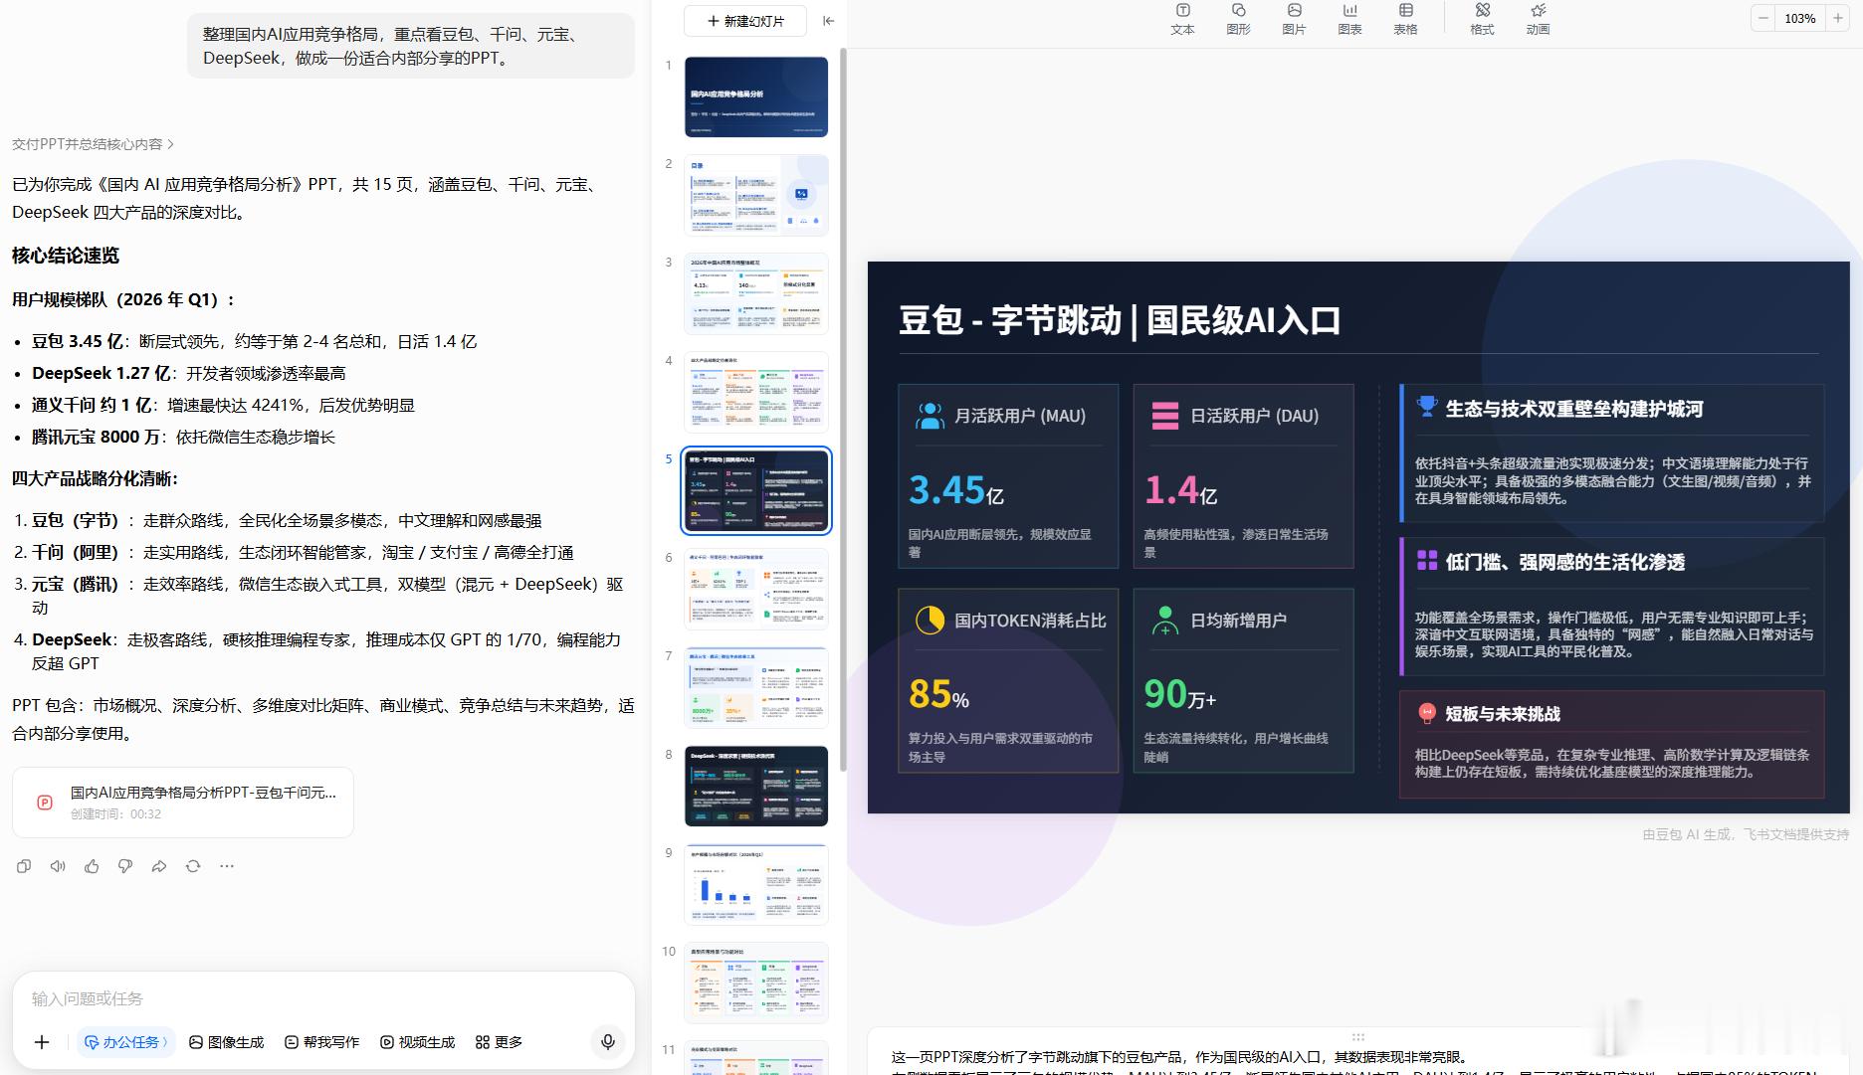This screenshot has width=1863, height=1075.
Task: Open the 格式 format tool
Action: coord(1482,19)
